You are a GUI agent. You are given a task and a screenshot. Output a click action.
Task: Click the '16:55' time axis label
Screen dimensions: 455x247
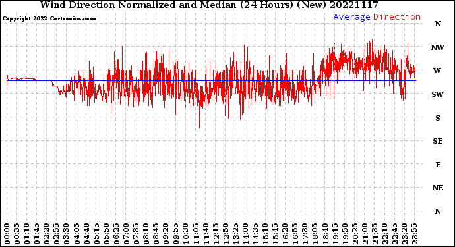tap(295, 234)
